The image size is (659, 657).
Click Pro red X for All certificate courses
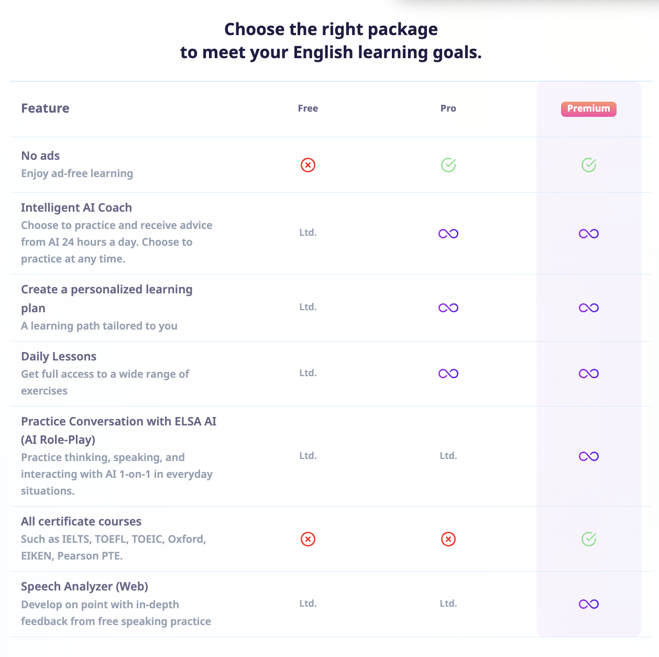[x=448, y=539]
